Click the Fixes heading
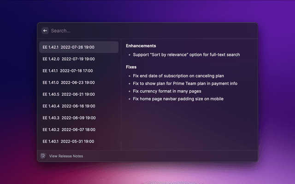Screen dimensions: 295x184 tap(131, 67)
